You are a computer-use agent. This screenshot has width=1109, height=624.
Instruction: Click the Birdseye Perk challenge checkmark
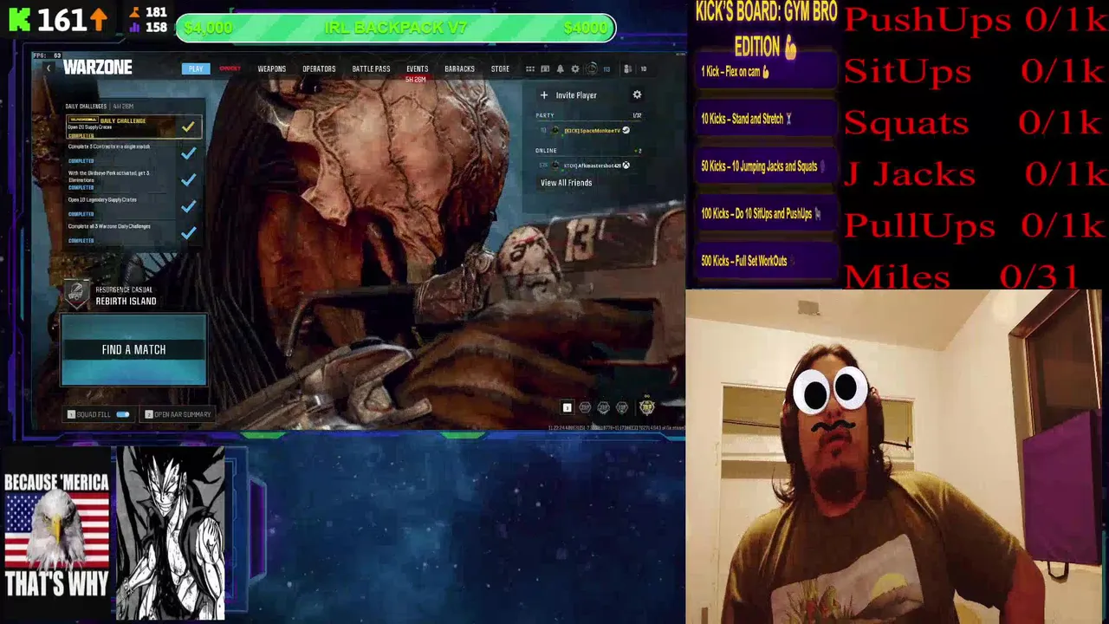pos(188,180)
